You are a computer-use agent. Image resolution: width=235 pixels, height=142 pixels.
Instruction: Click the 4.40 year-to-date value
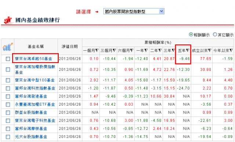[x=228, y=80]
